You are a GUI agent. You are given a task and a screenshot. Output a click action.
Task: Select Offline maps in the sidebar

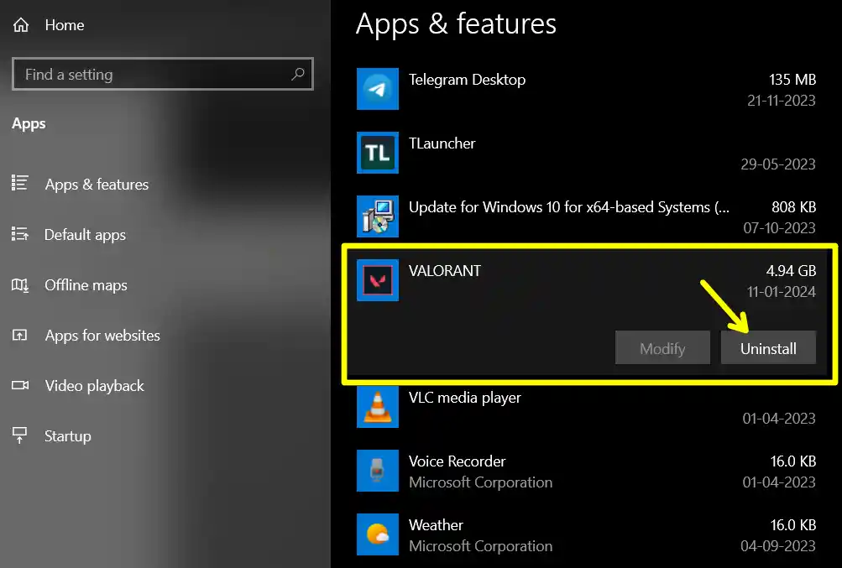click(x=87, y=285)
